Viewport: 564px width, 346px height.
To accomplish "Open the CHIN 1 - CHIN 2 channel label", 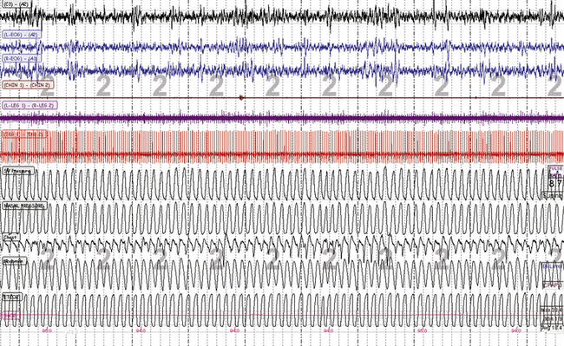I will 28,85.
